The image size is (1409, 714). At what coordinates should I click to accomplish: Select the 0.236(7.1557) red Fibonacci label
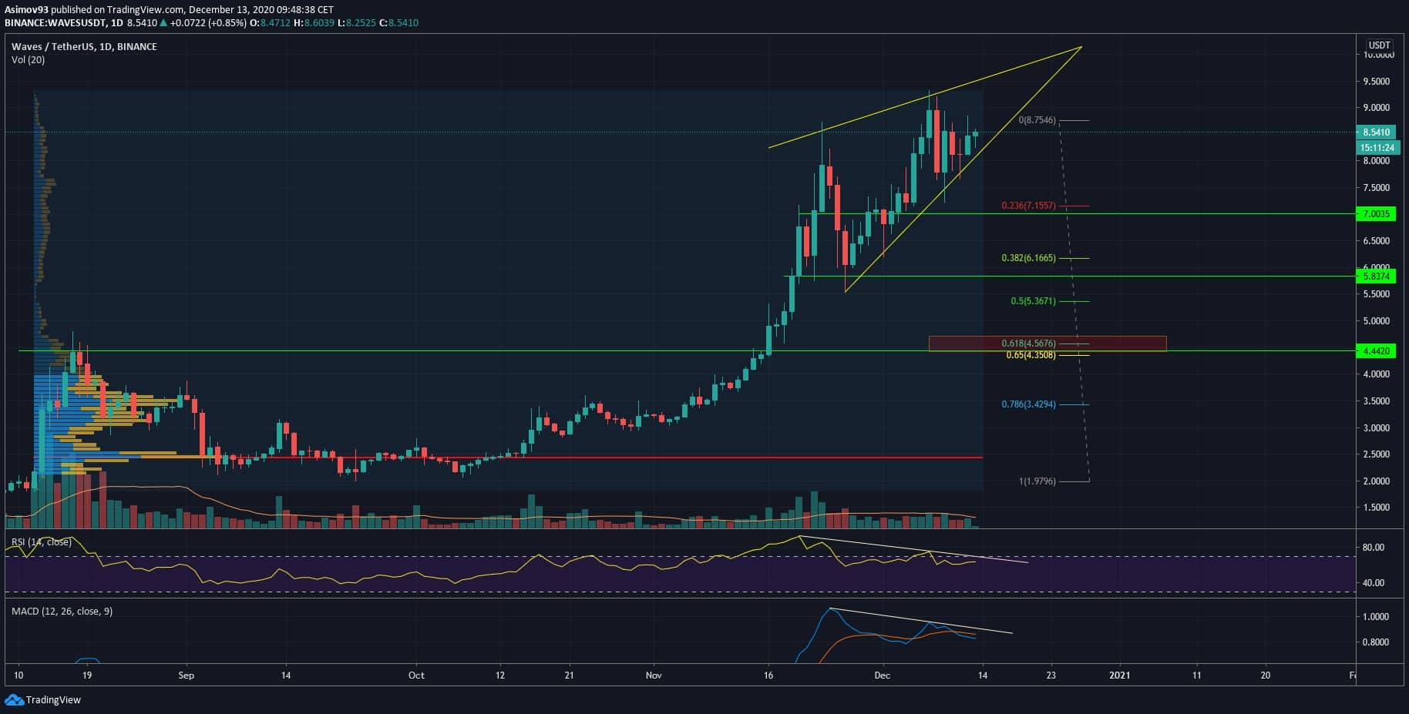coord(1028,206)
